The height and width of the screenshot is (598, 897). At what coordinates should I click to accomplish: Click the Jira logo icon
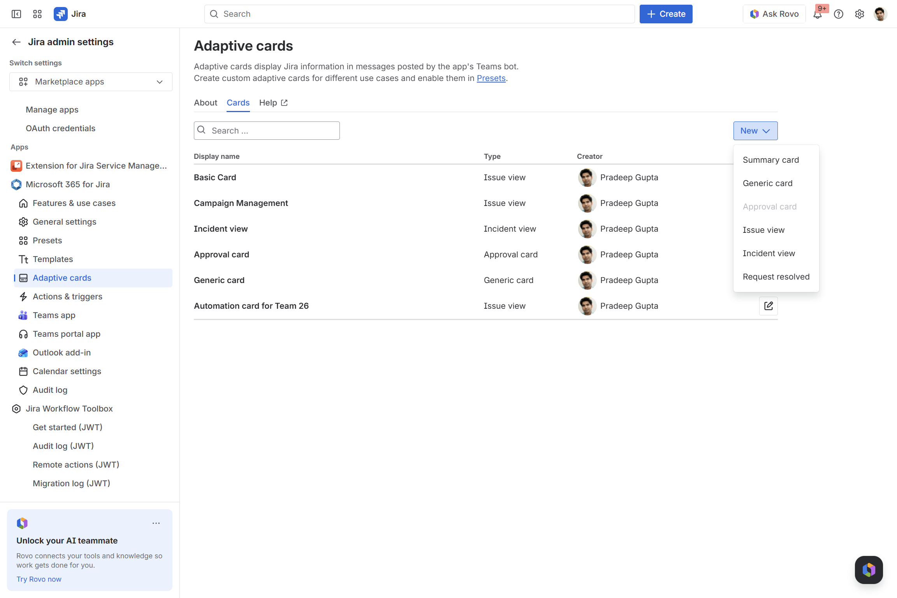(60, 14)
